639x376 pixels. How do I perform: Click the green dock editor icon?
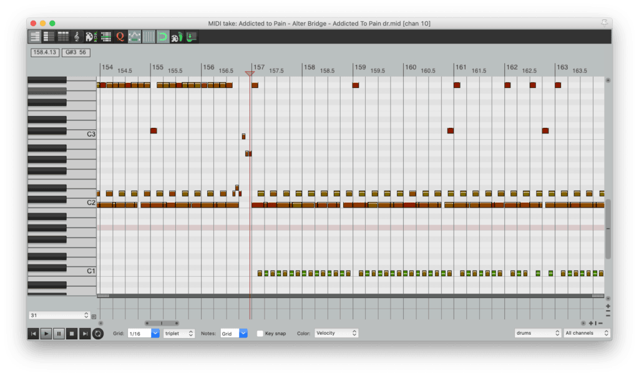(192, 37)
